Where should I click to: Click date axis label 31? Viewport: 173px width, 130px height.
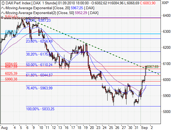click(x=136, y=128)
